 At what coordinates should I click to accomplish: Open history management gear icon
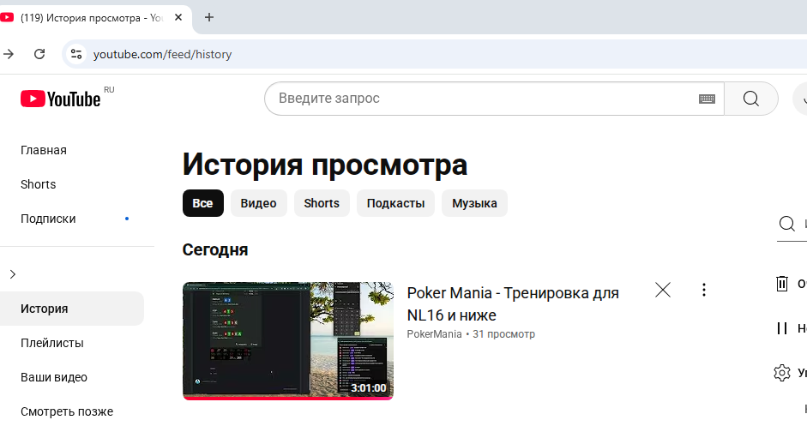click(x=782, y=373)
